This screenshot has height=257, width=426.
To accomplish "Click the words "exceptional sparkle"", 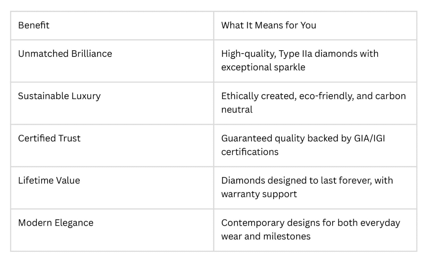I will (x=263, y=67).
